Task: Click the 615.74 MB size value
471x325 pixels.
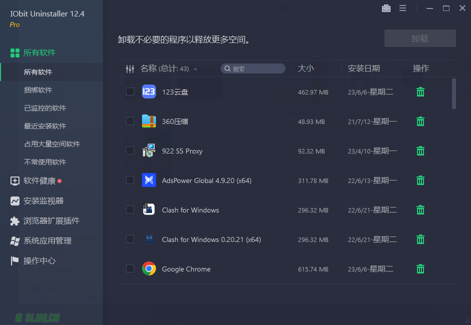Action: (313, 269)
